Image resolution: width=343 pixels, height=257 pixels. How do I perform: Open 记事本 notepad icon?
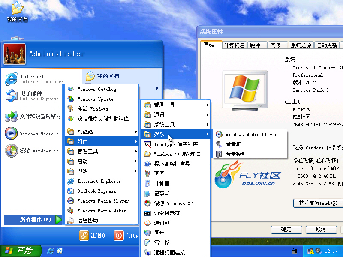(x=147, y=194)
